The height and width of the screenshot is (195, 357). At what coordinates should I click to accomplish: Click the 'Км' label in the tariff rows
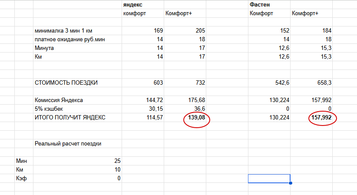[x=38, y=56]
